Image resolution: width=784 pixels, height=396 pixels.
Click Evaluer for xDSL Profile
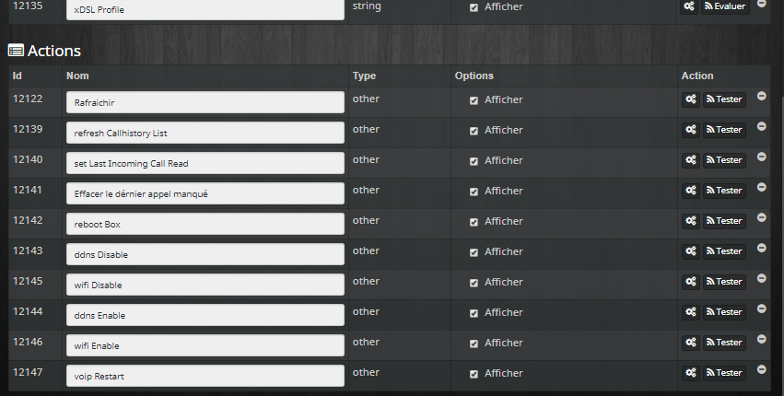tap(725, 6)
